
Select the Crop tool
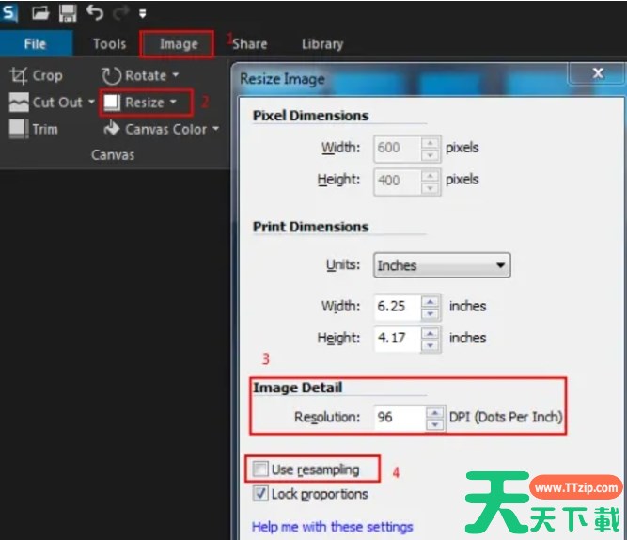coord(36,75)
